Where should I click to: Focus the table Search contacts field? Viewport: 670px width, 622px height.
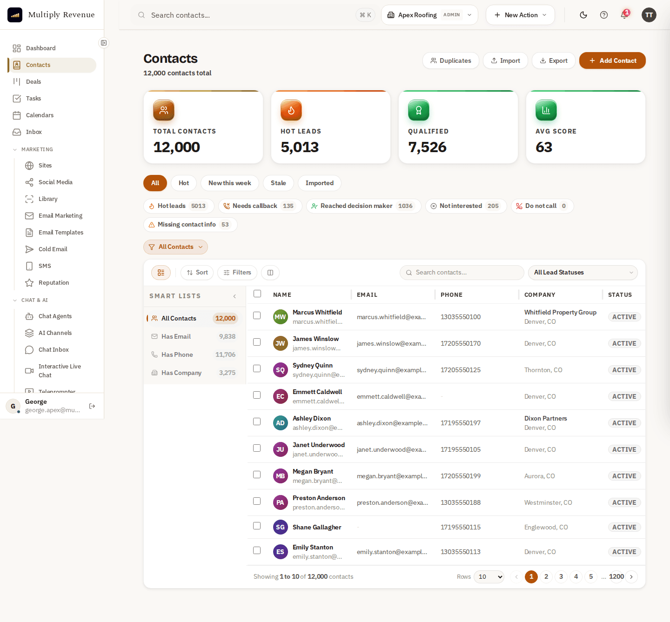[x=462, y=273]
